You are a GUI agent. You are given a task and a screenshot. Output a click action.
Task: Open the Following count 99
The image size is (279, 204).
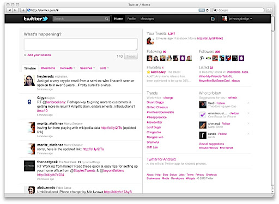point(165,52)
